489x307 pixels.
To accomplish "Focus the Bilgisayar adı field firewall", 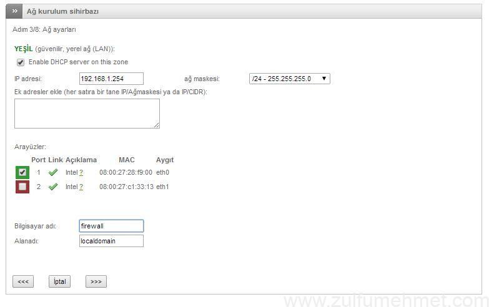I will pos(111,226).
